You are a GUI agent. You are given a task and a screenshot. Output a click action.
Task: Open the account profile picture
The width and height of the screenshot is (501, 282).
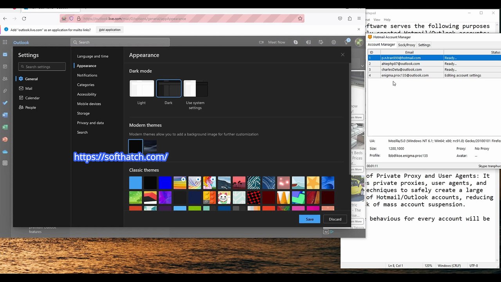click(359, 42)
